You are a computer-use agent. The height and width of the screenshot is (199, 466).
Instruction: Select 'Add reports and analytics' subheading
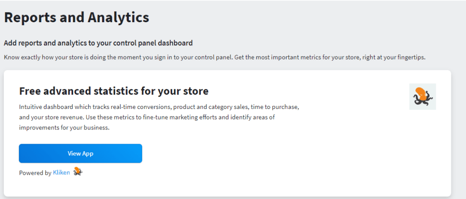click(x=98, y=43)
